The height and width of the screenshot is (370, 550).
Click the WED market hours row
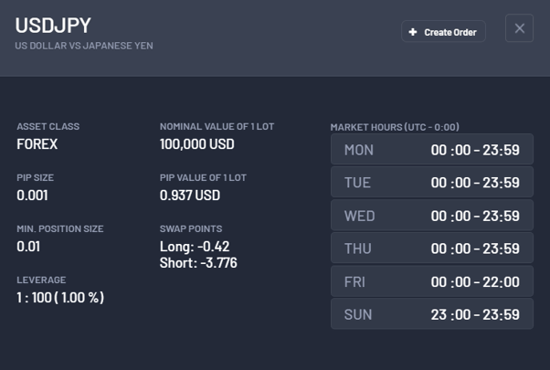[431, 216]
